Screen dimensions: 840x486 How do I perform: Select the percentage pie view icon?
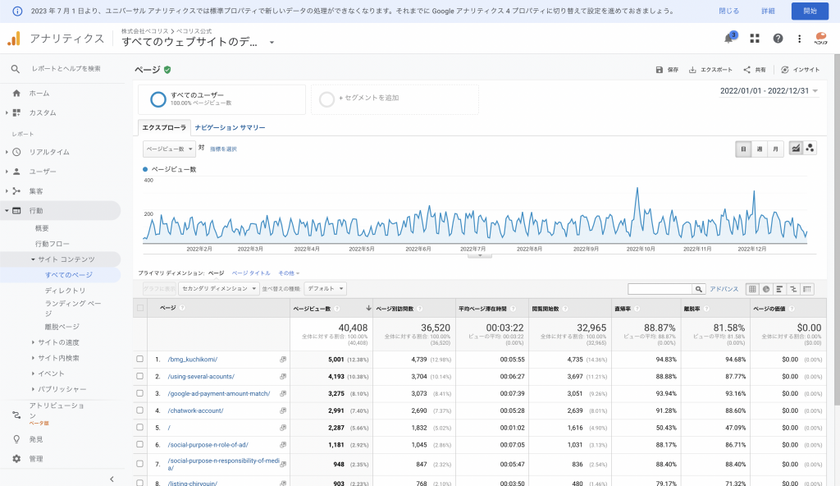766,289
